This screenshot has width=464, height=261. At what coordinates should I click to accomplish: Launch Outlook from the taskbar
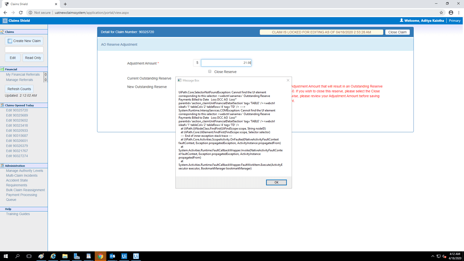pyautogui.click(x=112, y=256)
